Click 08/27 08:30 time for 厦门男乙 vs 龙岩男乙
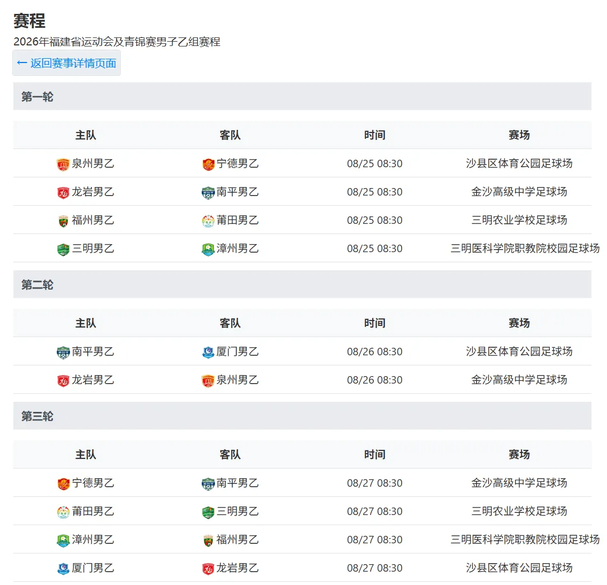 coord(375,568)
